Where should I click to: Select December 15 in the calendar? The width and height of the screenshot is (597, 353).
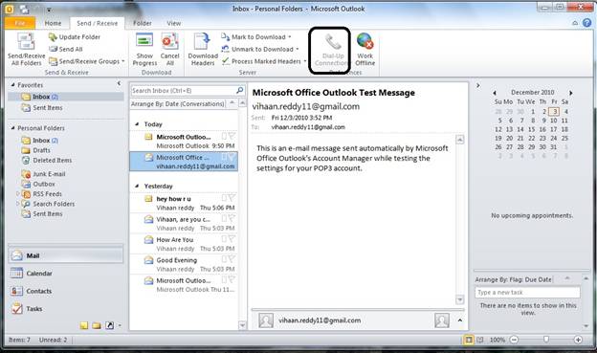532,129
